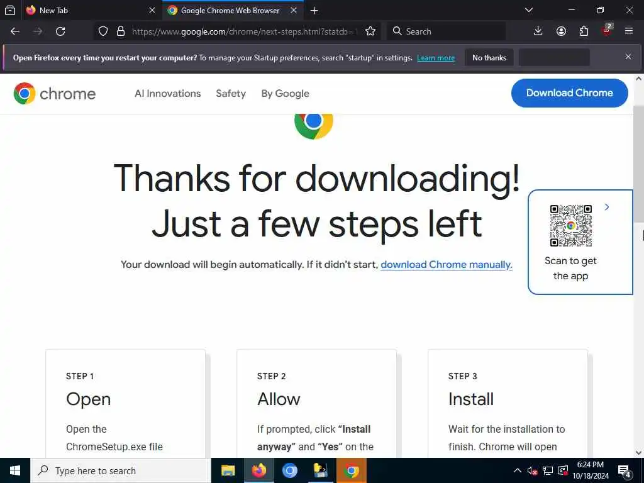Open the installer package taskbar icon
Image resolution: width=644 pixels, height=483 pixels.
point(320,470)
